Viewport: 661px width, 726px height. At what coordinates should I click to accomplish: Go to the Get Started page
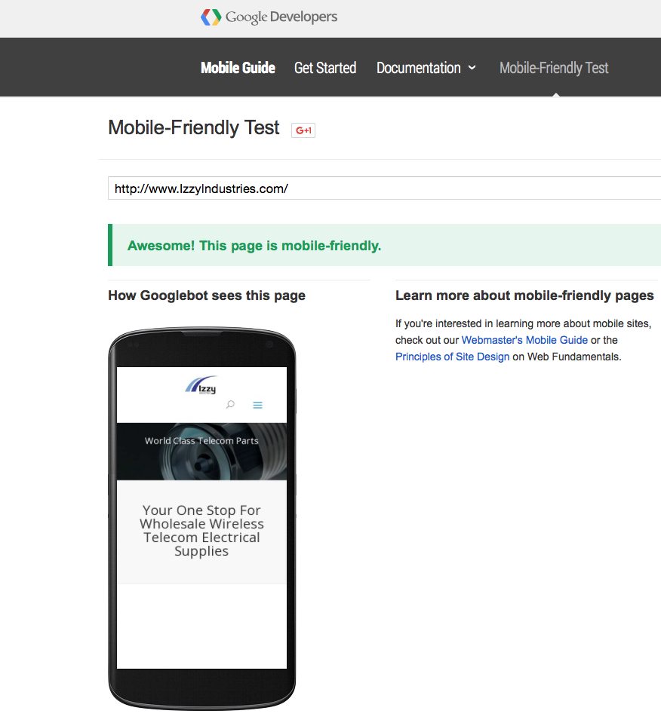[x=325, y=68]
